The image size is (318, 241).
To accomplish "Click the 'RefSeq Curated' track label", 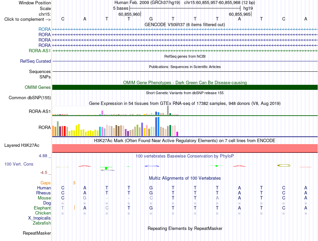I will click(35, 61).
